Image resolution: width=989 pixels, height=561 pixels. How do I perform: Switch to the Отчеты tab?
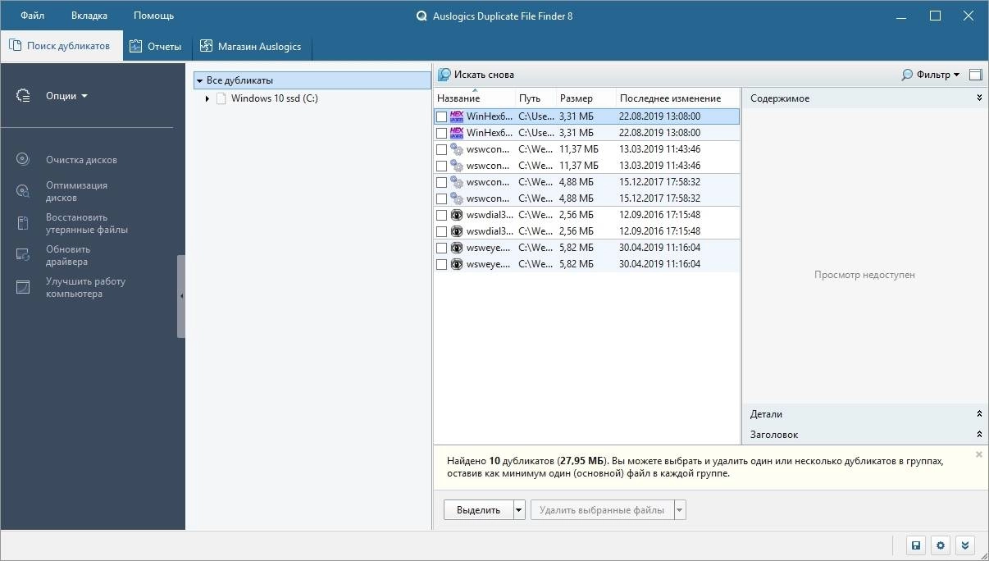pyautogui.click(x=157, y=46)
